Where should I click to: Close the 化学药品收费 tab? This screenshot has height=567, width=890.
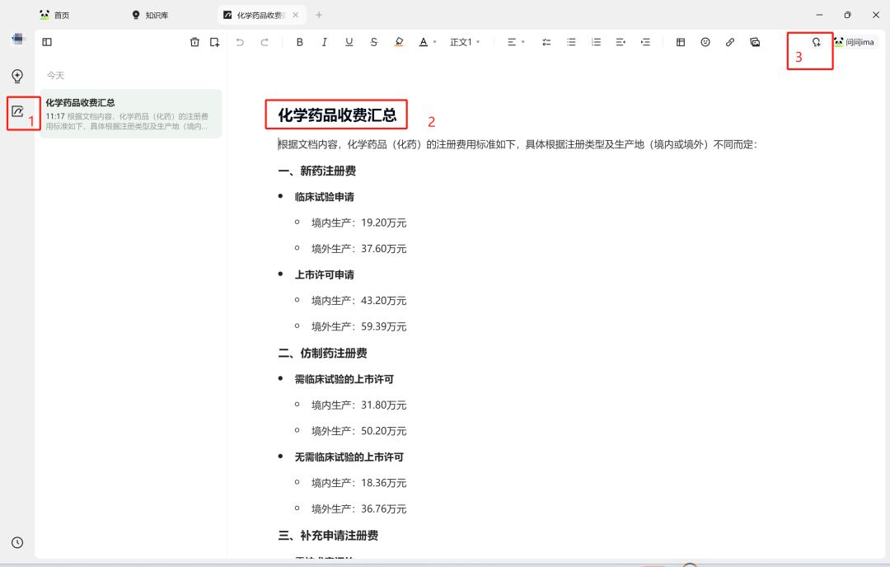[296, 16]
